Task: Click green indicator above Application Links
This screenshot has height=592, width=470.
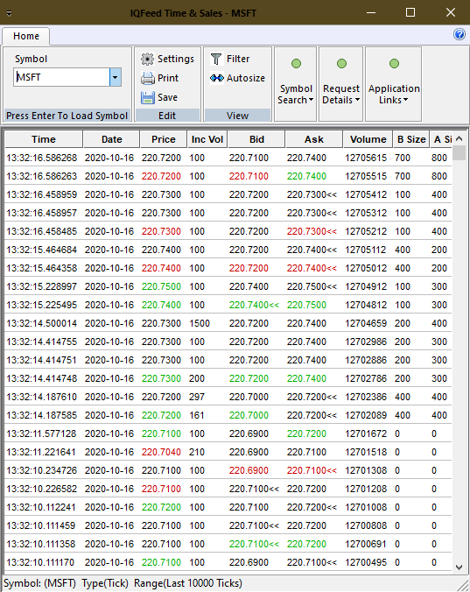Action: (x=394, y=63)
